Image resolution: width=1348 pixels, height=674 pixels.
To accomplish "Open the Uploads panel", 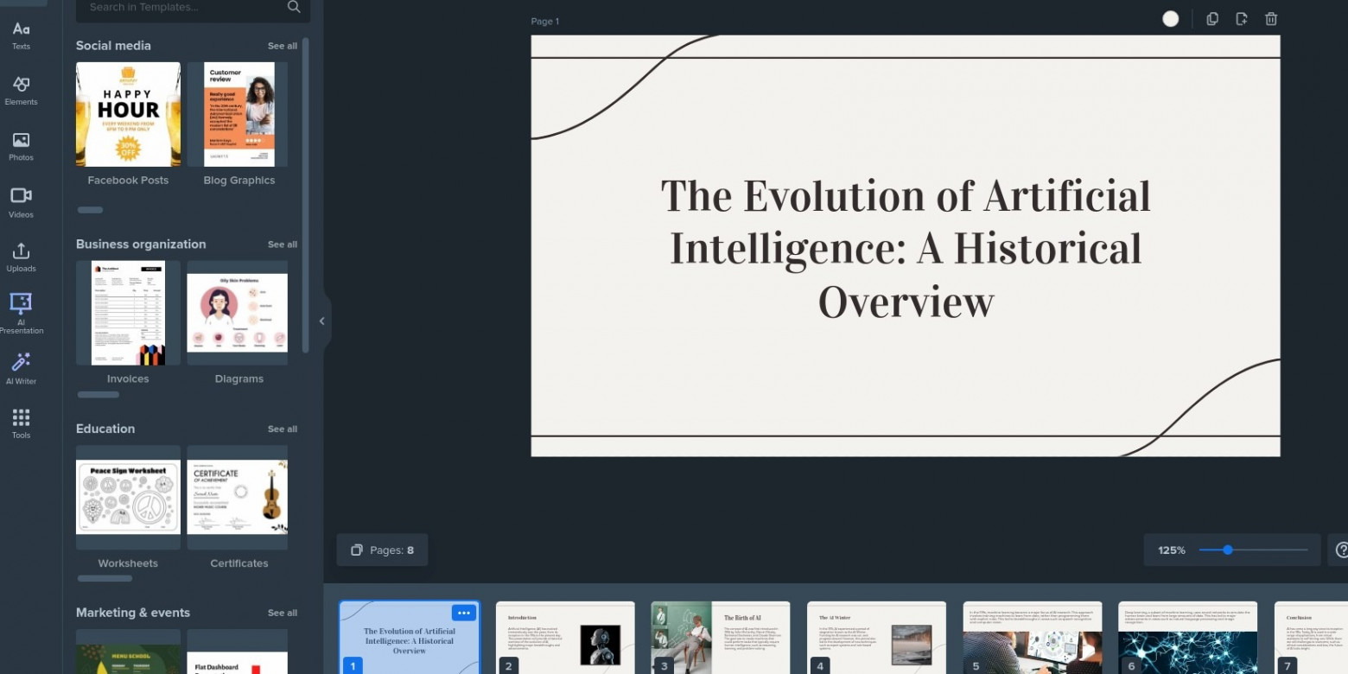I will pos(21,258).
